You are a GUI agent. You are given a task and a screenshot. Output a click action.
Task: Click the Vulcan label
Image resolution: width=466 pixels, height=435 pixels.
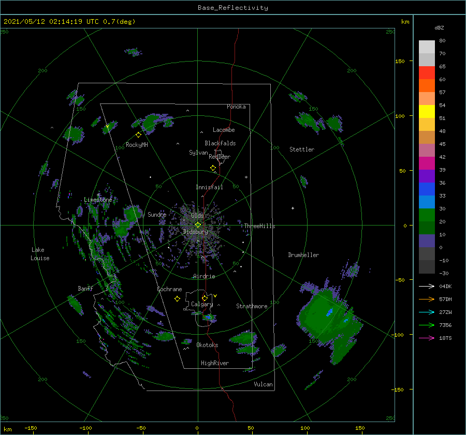tap(264, 384)
